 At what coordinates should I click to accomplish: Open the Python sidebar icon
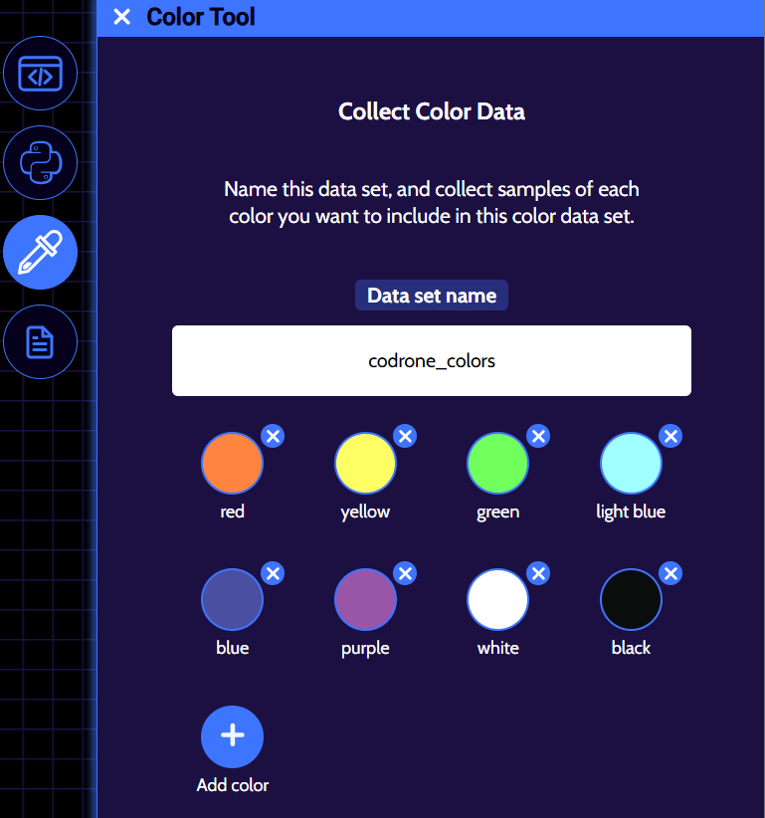click(41, 162)
